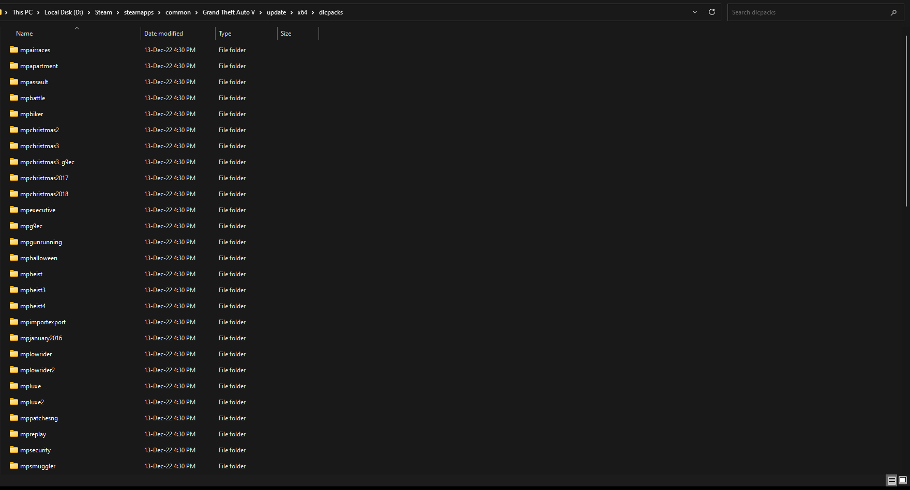The image size is (910, 490).
Task: Sort by the Type column header
Action: [225, 34]
